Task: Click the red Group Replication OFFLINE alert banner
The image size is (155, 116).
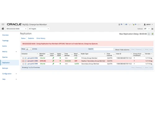Action: 87,44
